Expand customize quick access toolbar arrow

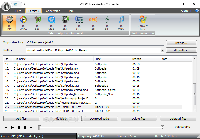tap(24, 4)
